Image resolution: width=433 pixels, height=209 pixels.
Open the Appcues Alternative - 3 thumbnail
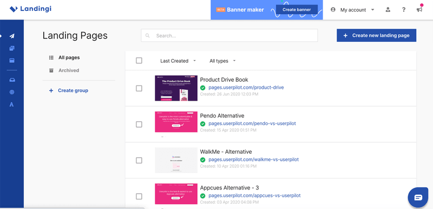pyautogui.click(x=176, y=194)
